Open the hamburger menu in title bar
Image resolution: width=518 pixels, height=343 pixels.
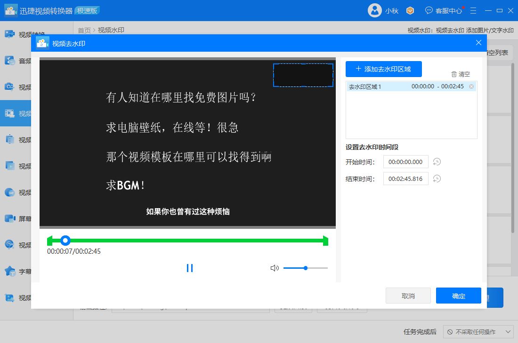[472, 10]
